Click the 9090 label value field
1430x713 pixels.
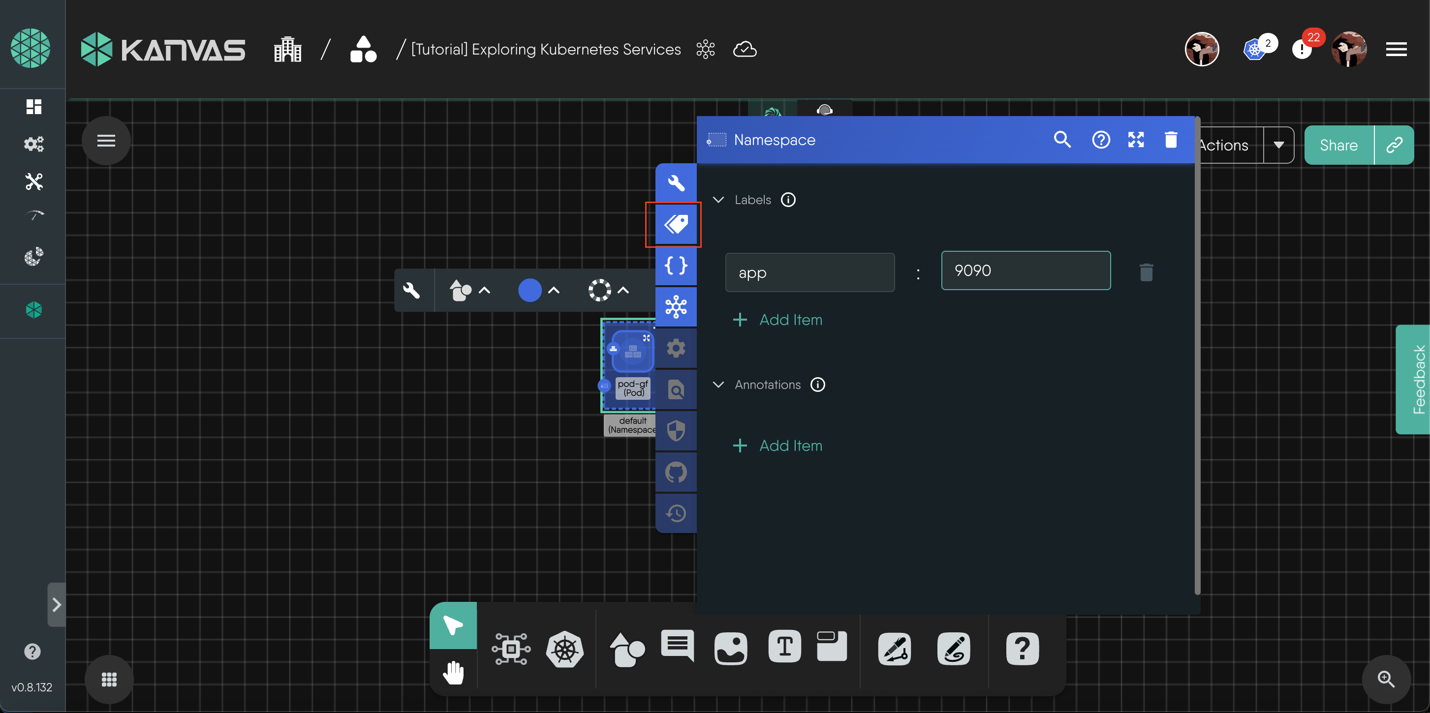tap(1026, 271)
